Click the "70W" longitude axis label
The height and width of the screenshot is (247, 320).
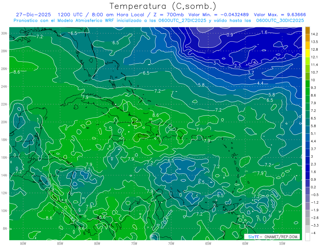coord(171,244)
